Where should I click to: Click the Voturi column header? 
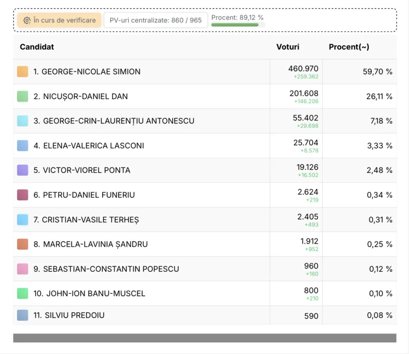tap(288, 47)
